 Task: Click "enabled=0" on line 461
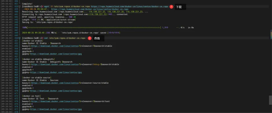pyautogui.click(x=27, y=67)
